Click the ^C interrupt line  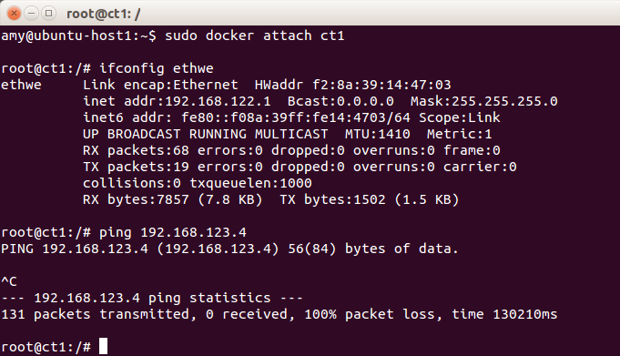click(9, 281)
